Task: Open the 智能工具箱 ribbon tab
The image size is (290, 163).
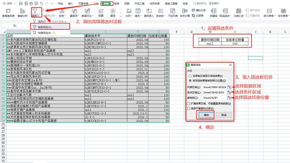Action: (x=171, y=3)
